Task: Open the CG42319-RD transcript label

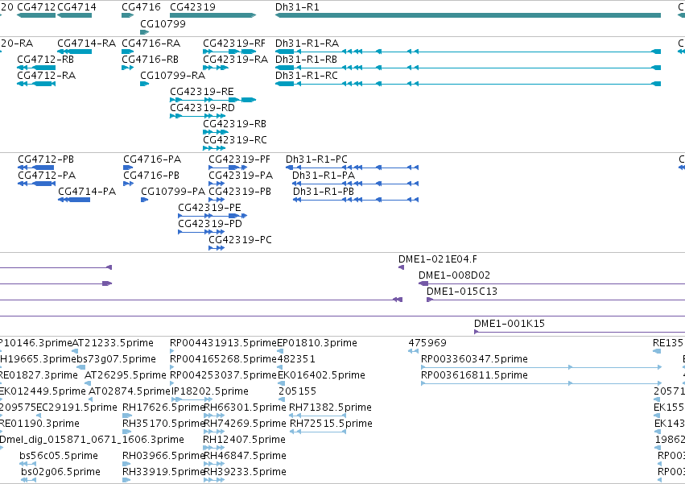Action: (x=202, y=108)
